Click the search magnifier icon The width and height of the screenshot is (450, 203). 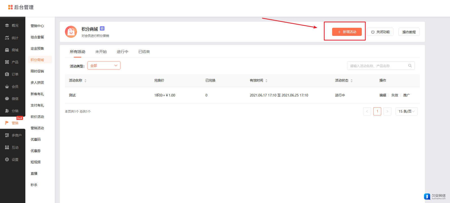tap(410, 66)
